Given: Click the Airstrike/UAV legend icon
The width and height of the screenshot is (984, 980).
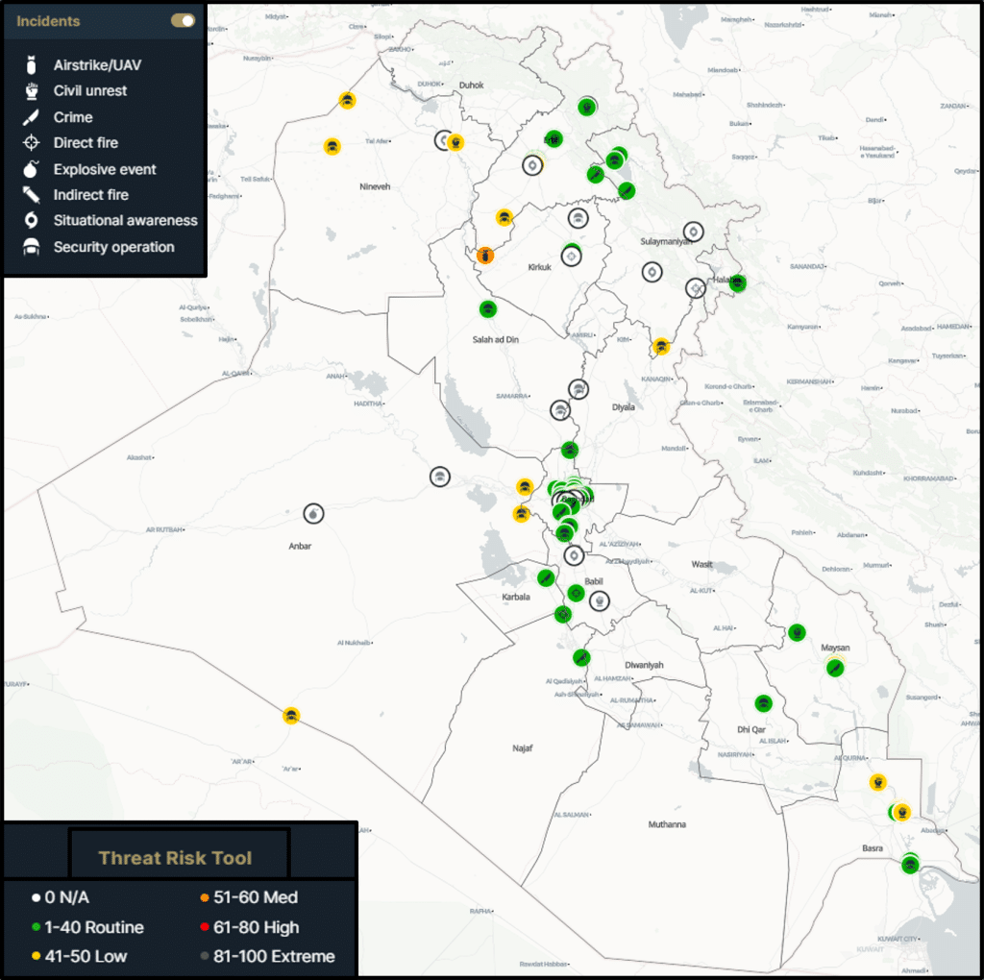Looking at the screenshot, I should pyautogui.click(x=32, y=65).
